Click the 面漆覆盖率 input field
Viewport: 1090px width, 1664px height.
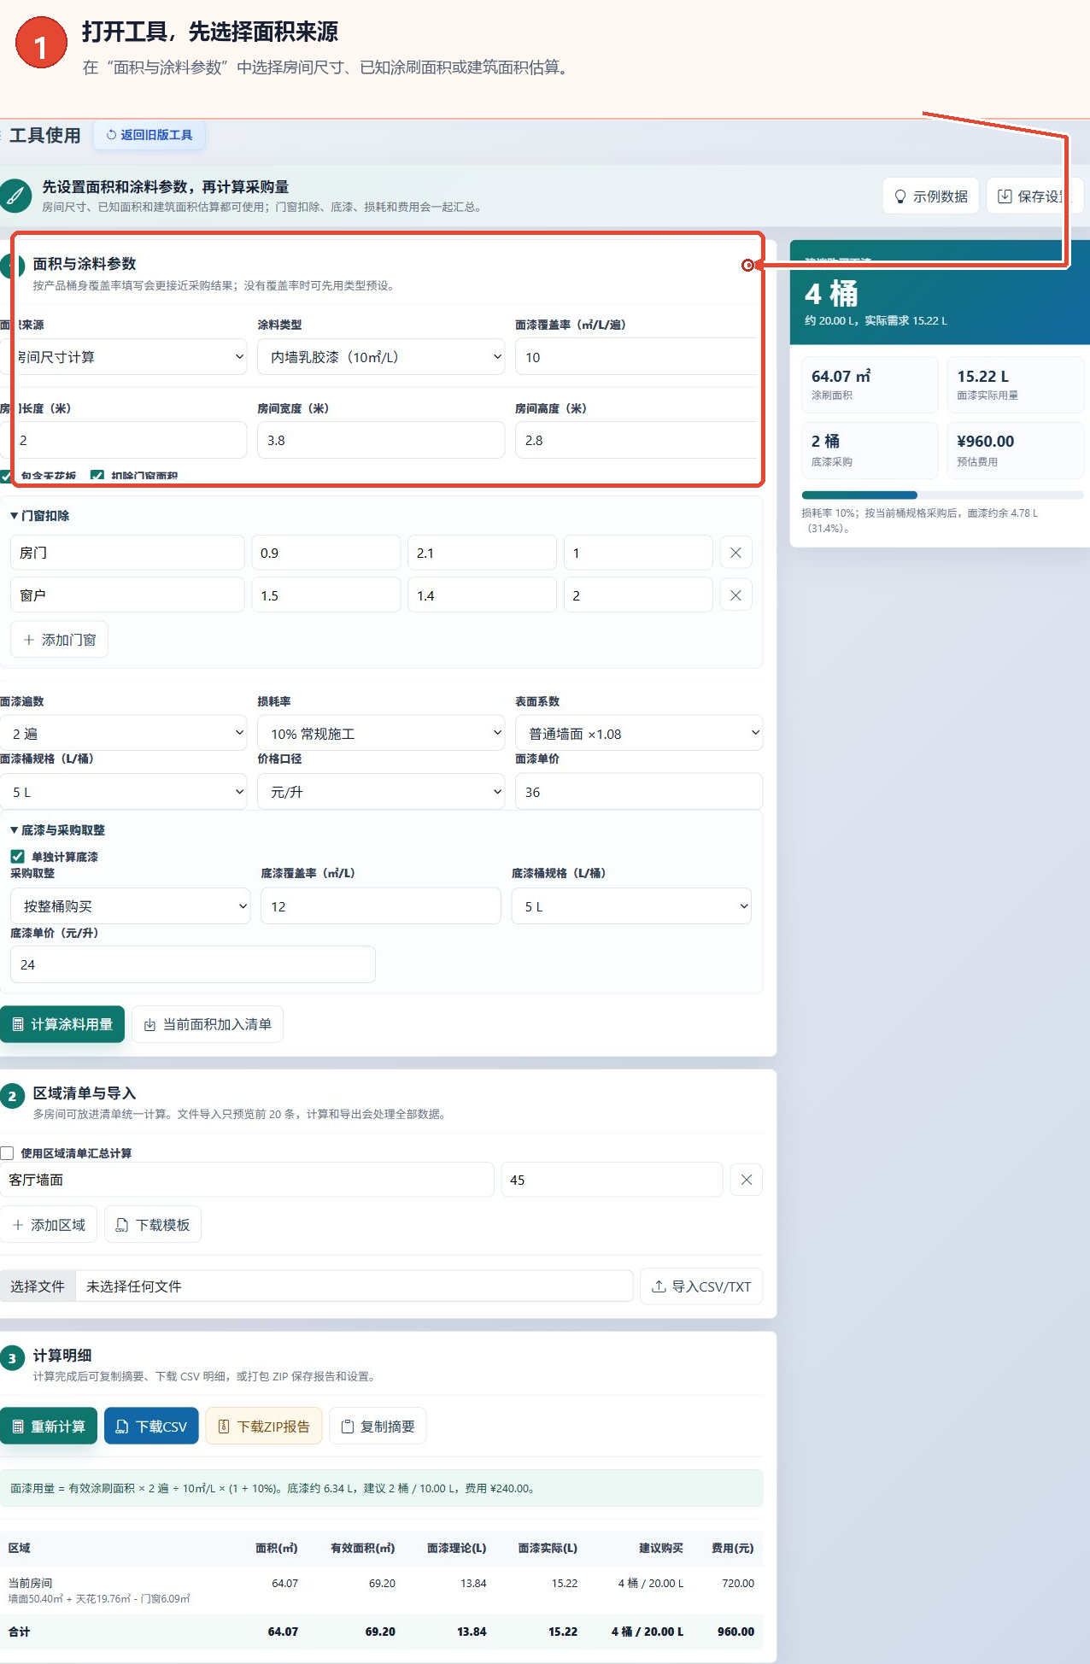(636, 357)
